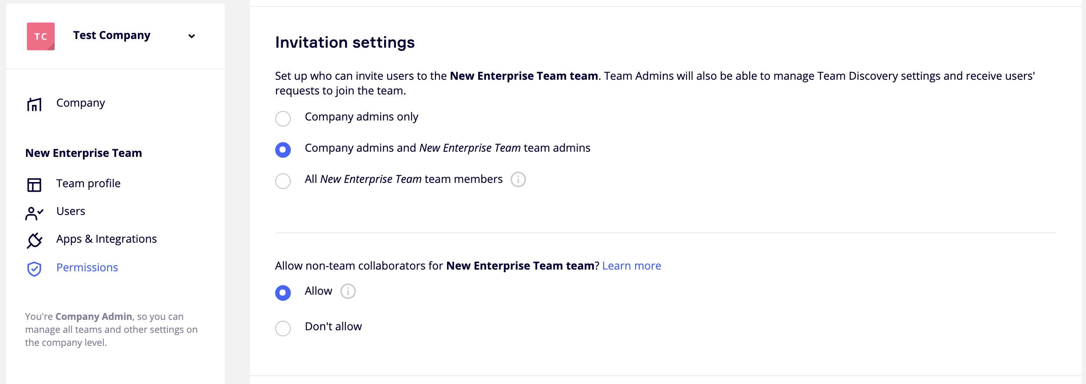The image size is (1086, 384).
Task: Select Allow non-team collaborators radio
Action: pos(283,293)
